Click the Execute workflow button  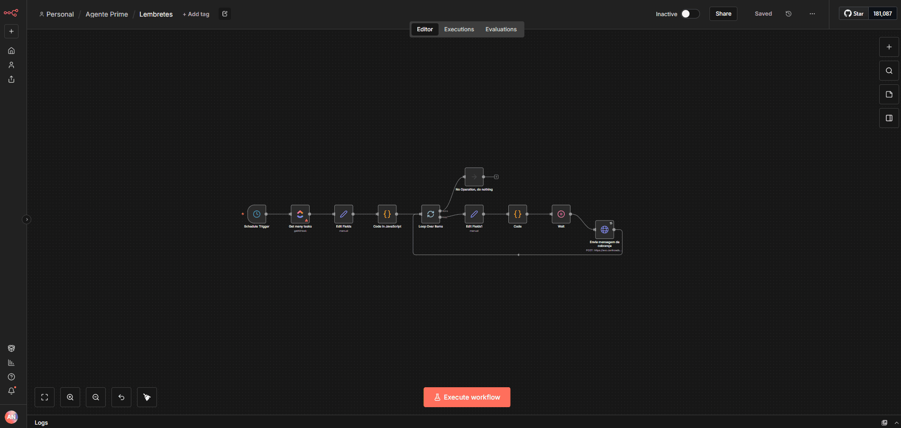click(x=467, y=397)
